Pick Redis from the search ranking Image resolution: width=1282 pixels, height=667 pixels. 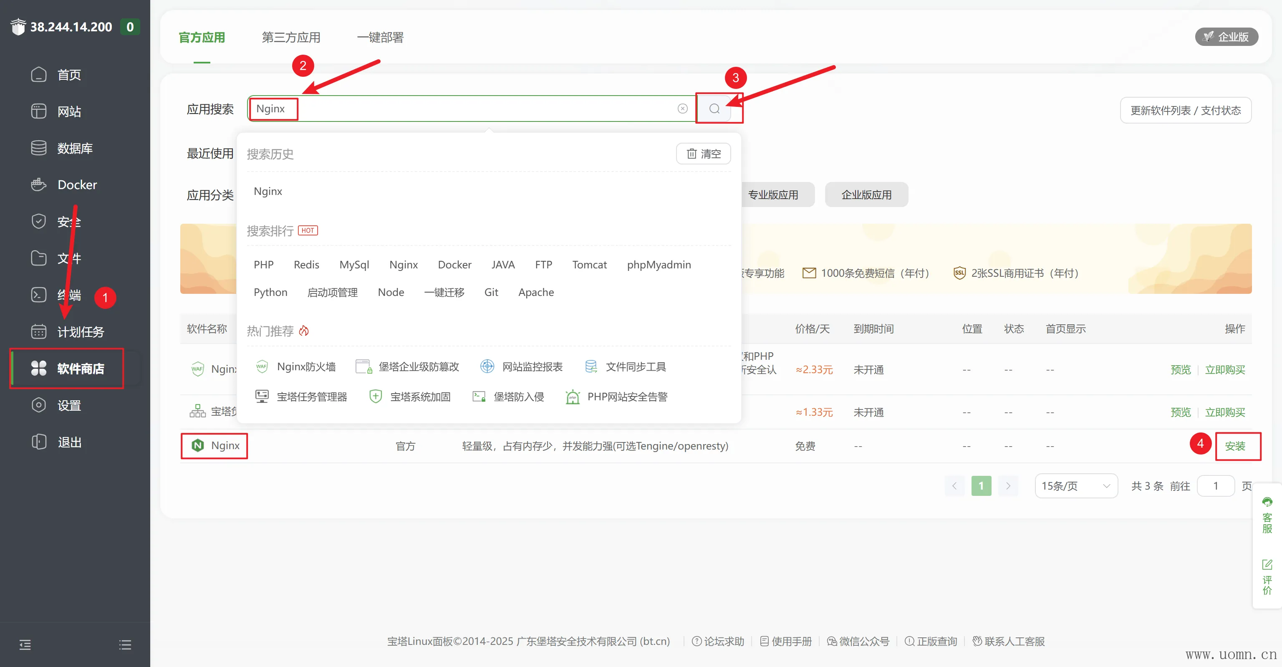[306, 264]
